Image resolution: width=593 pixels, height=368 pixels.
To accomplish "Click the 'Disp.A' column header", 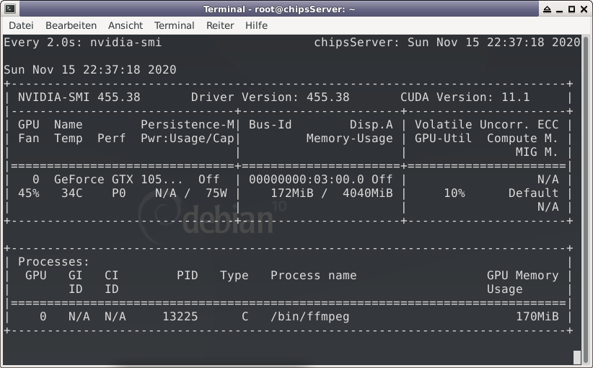I will 371,124.
